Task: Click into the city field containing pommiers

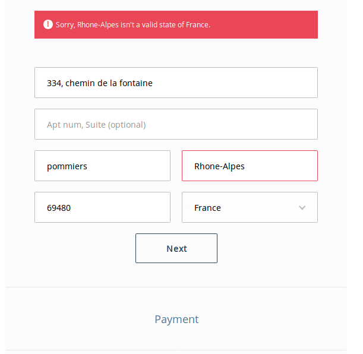Action: (102, 166)
